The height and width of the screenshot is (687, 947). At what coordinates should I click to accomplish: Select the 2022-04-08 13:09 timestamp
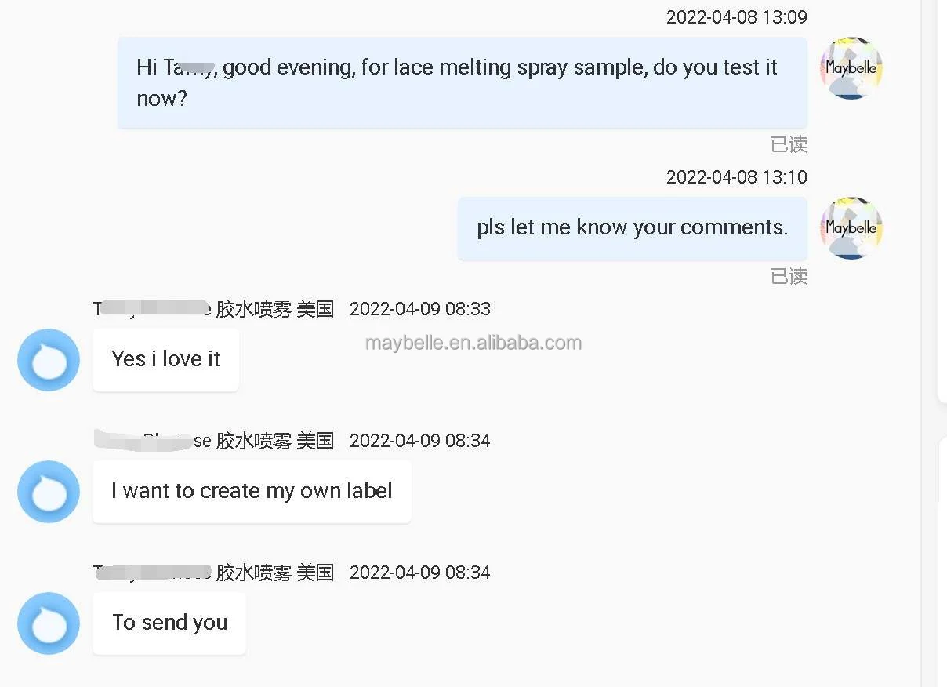click(736, 16)
